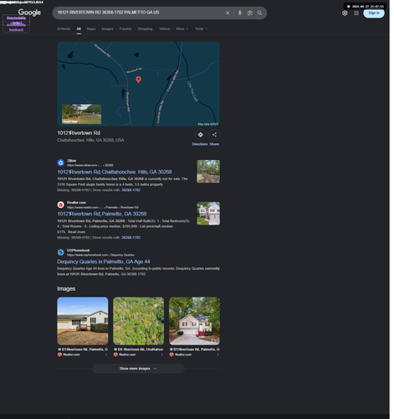Viewport: 394px width, 419px height.
Task: Click the 10121 Rivertown Rd heading
Action: click(x=79, y=133)
